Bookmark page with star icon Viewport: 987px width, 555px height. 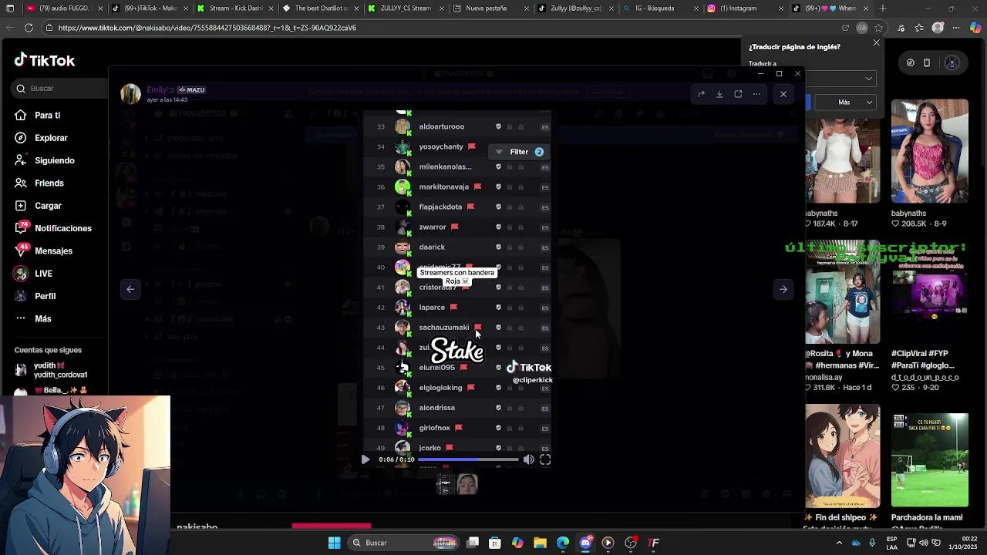point(878,28)
